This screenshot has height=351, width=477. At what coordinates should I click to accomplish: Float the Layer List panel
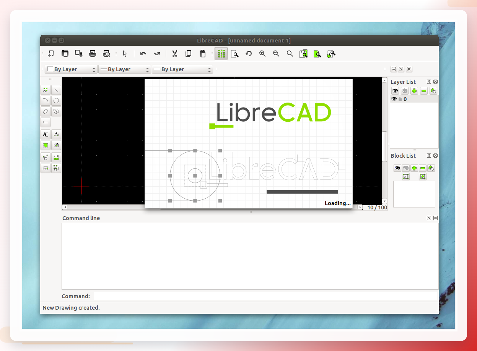pos(429,82)
